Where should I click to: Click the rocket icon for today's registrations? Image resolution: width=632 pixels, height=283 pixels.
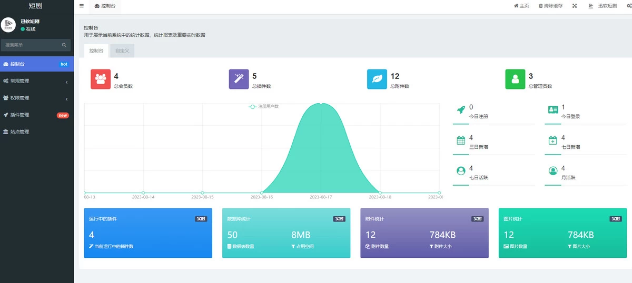[461, 110]
